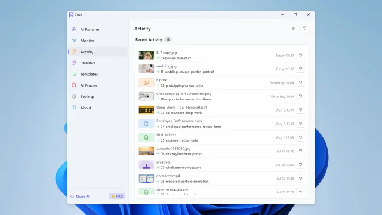Click the clear activity broom icon
The width and height of the screenshot is (382, 215).
click(x=294, y=29)
